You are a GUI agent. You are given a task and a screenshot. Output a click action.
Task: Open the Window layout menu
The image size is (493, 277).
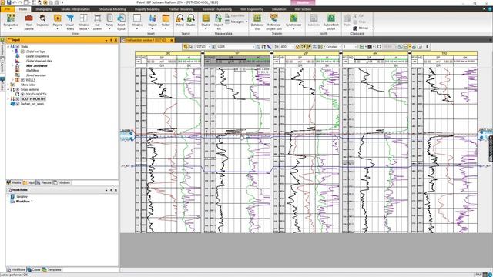pos(84,22)
